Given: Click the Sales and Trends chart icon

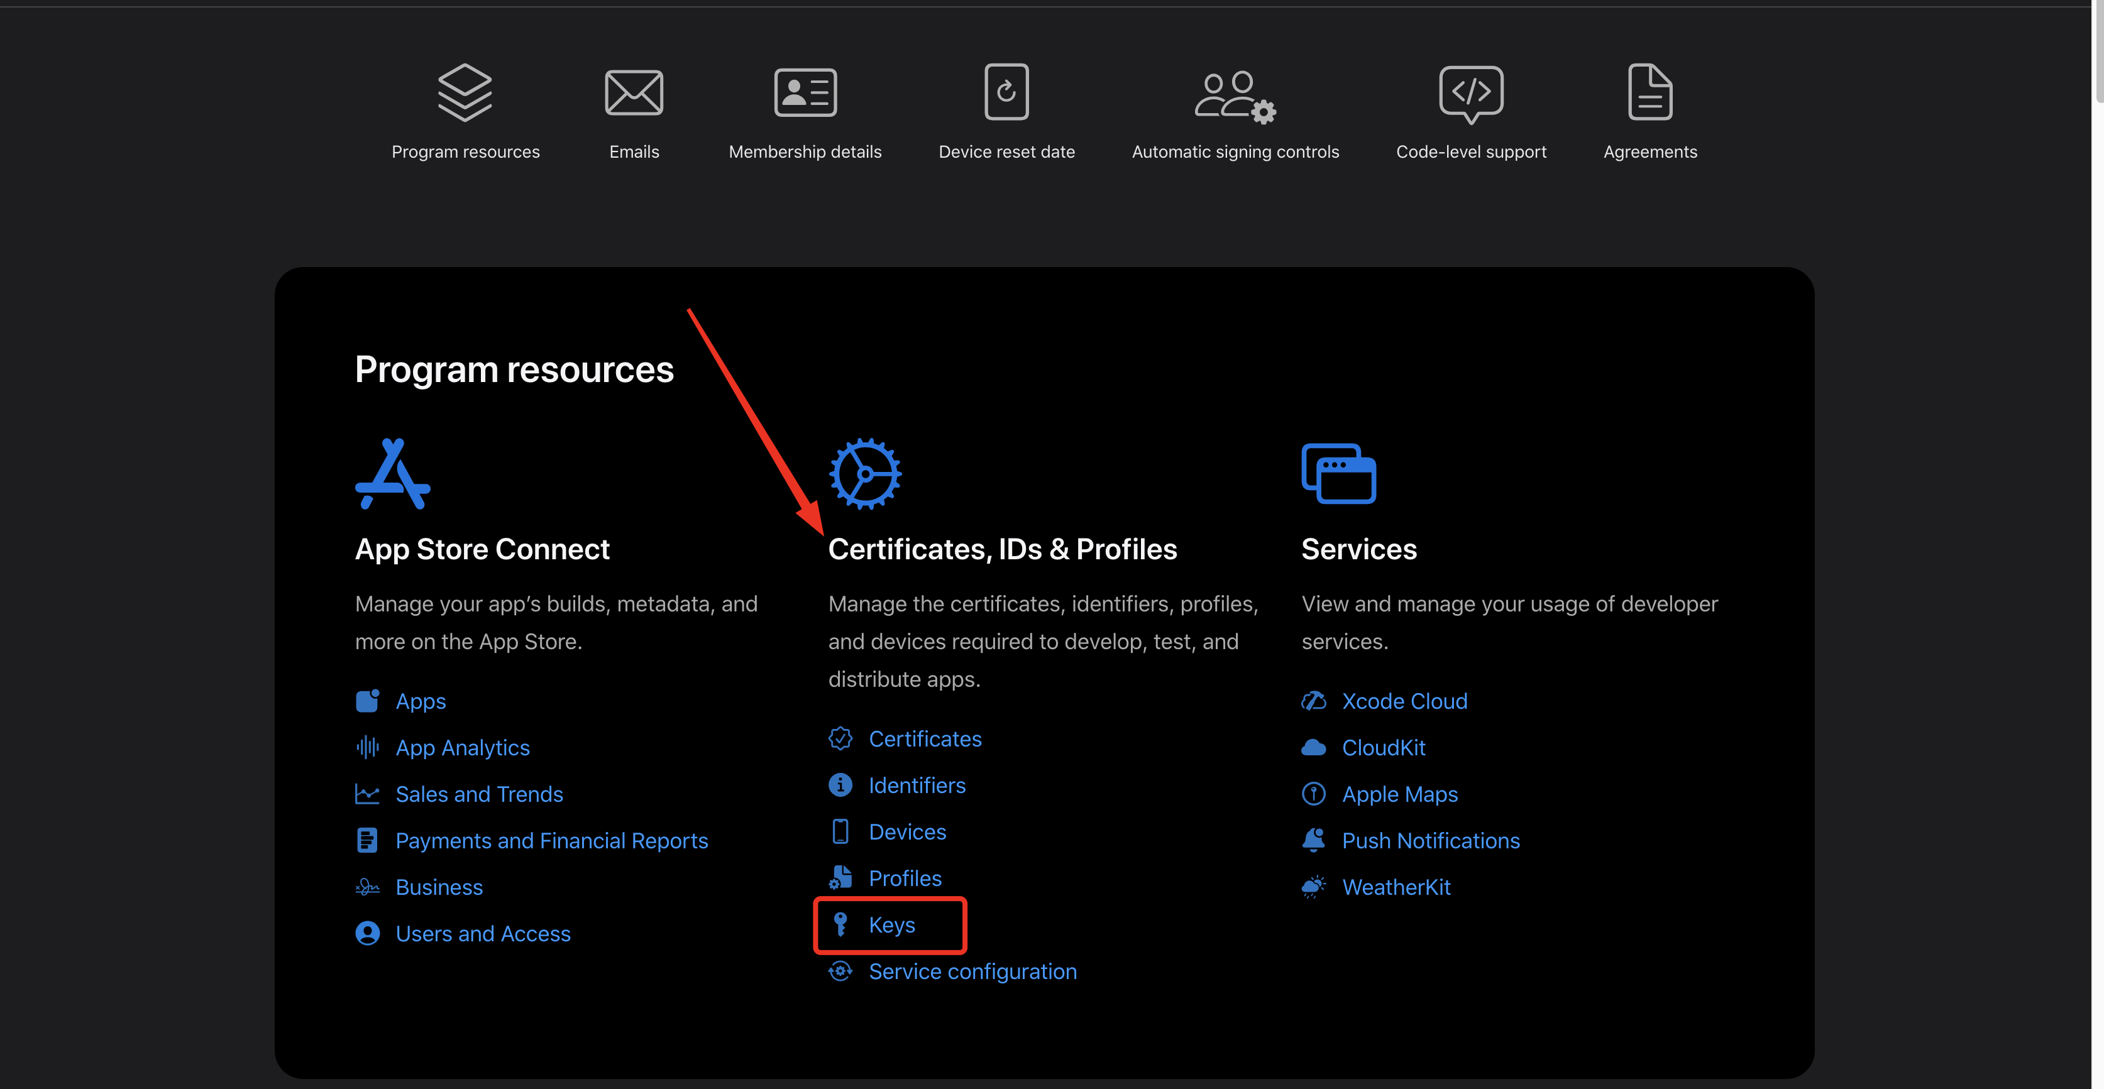Looking at the screenshot, I should click(368, 794).
